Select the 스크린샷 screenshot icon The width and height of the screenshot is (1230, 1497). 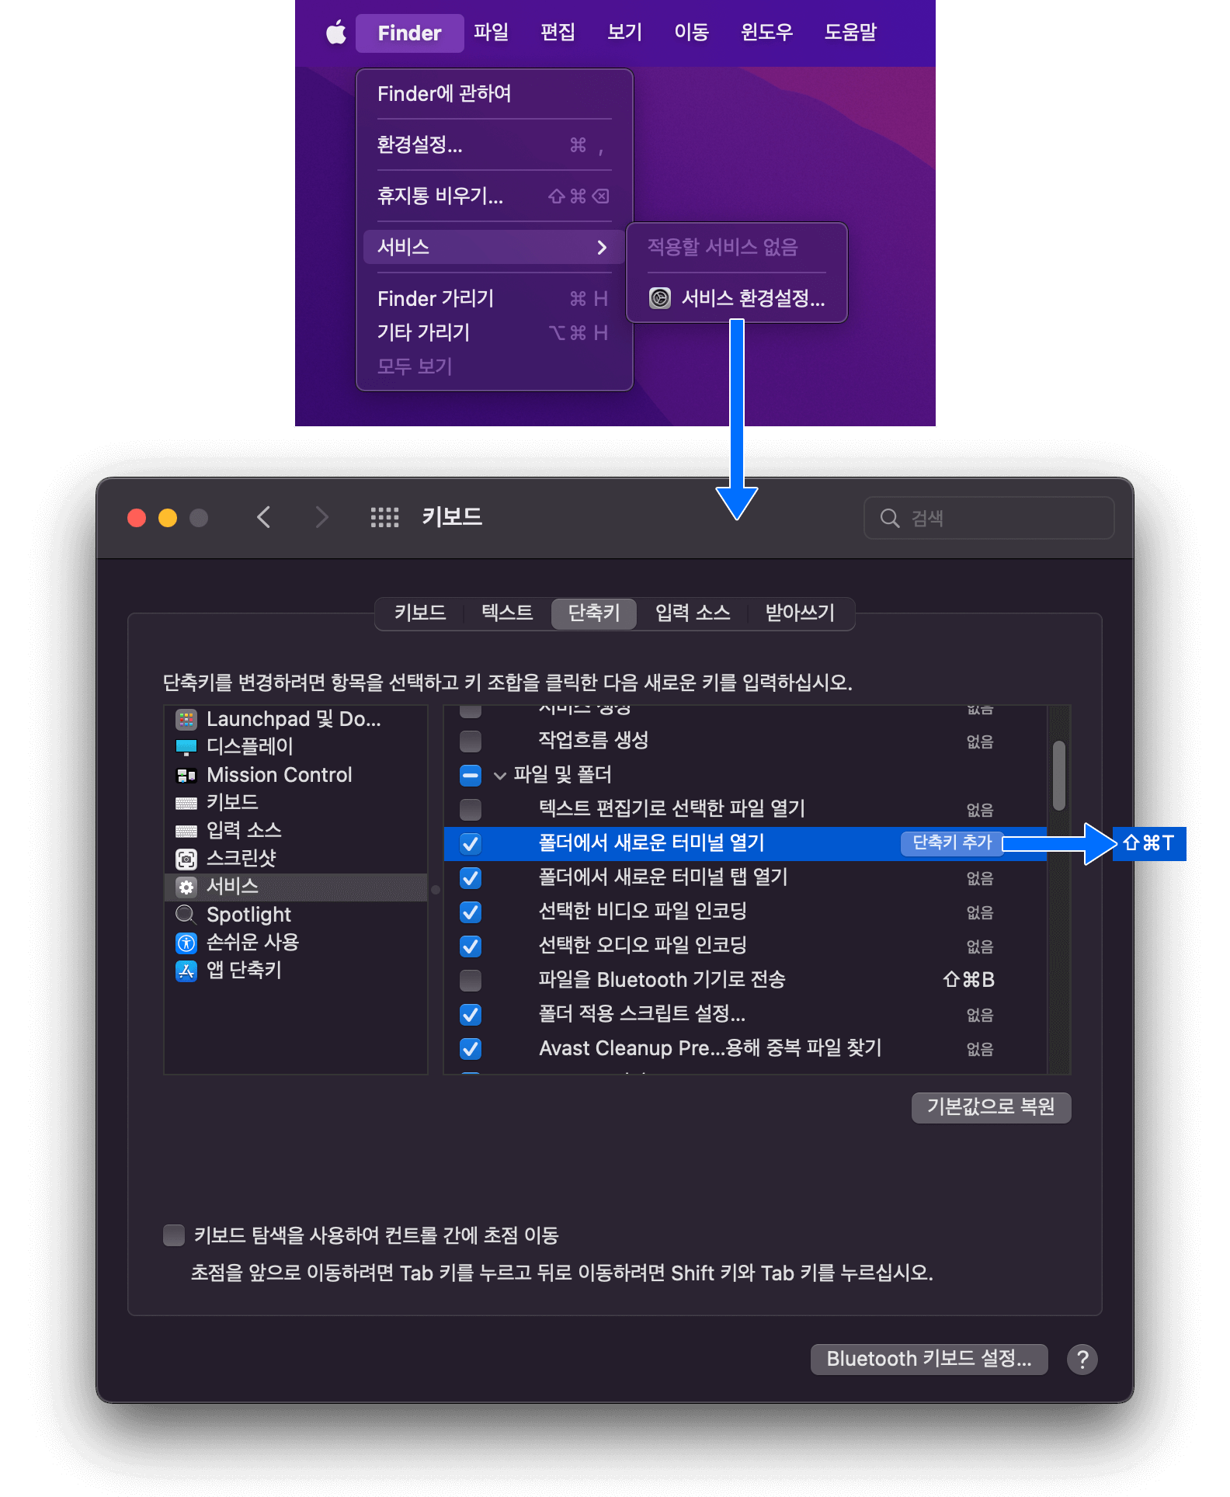[x=186, y=859]
